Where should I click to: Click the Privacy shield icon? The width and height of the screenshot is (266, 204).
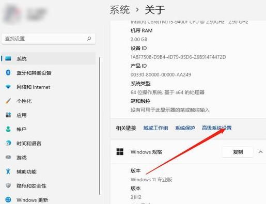(x=8, y=185)
